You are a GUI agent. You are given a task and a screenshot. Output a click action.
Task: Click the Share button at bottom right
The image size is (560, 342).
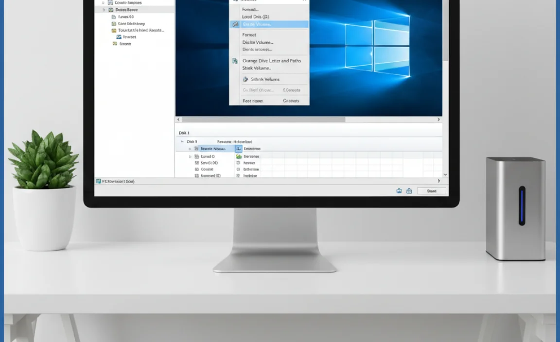[431, 190]
